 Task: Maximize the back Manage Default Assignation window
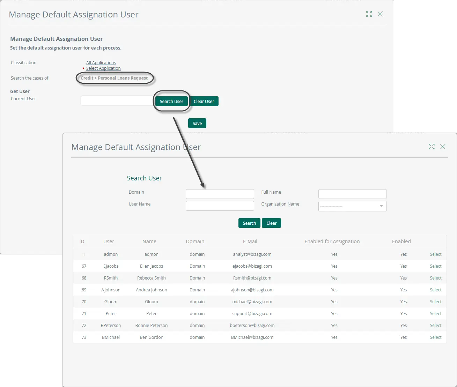tap(369, 14)
